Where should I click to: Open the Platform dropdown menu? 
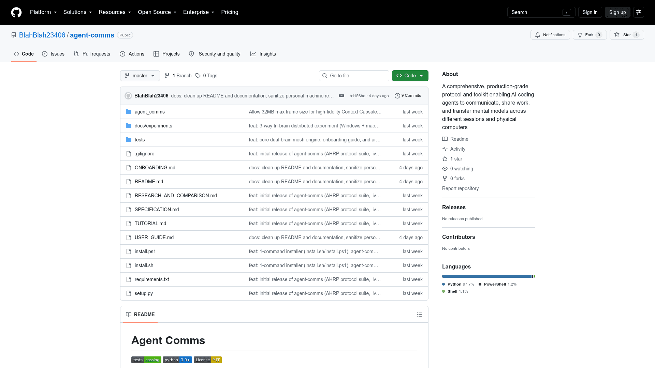click(43, 12)
